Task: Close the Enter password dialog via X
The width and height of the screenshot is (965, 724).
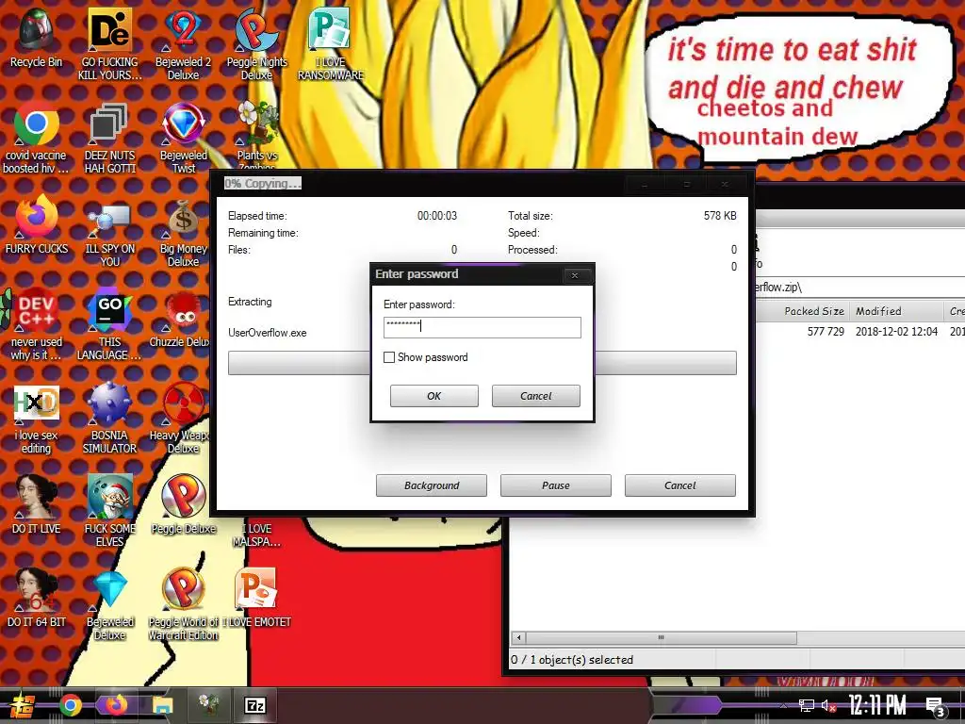Action: [575, 275]
